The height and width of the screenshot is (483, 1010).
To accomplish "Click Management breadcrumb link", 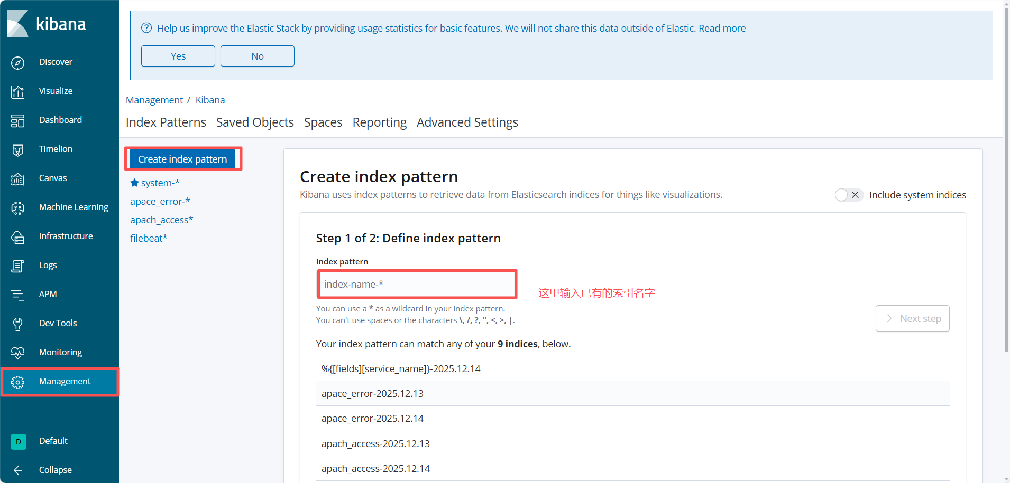I will point(154,100).
